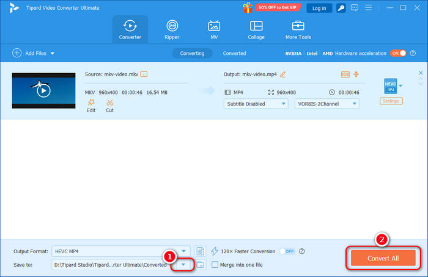Expand the Output Format HEVC MP4 dropdown
This screenshot has width=428, height=277.
[183, 251]
